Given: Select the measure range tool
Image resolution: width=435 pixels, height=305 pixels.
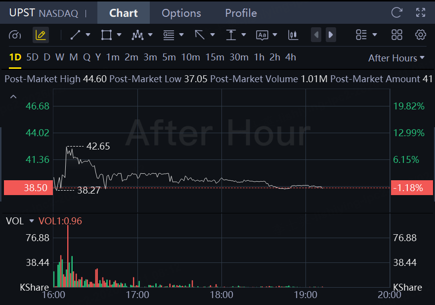Looking at the screenshot, I should click(x=231, y=35).
